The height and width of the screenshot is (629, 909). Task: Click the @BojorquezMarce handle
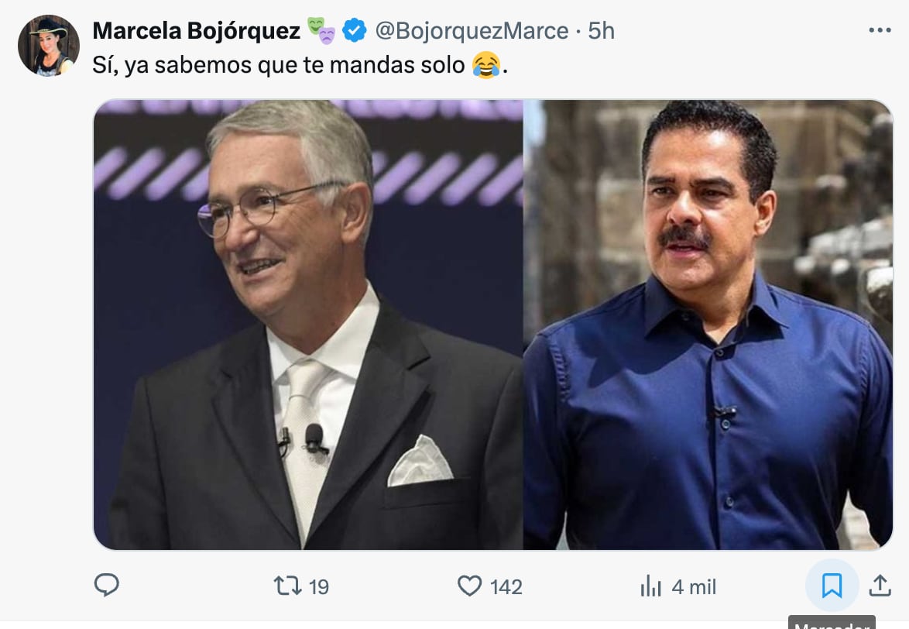click(472, 30)
